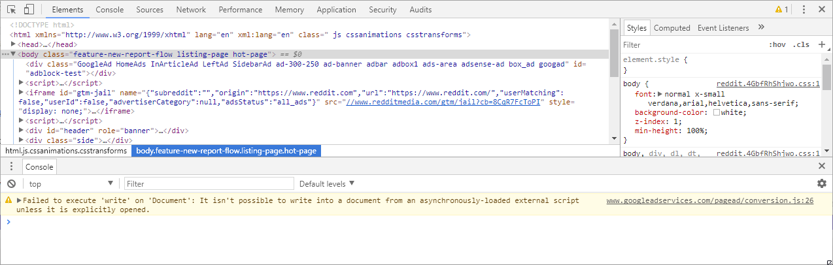Viewport: 833px width, 265px height.
Task: Open the console drawer three-dot menu
Action: [x=11, y=167]
